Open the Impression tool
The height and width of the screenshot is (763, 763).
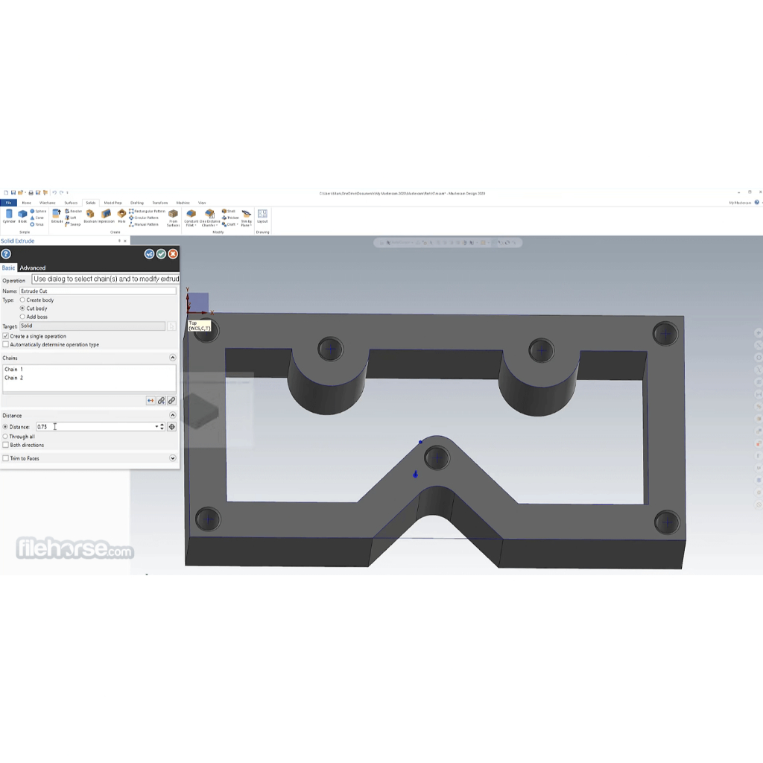[x=106, y=216]
